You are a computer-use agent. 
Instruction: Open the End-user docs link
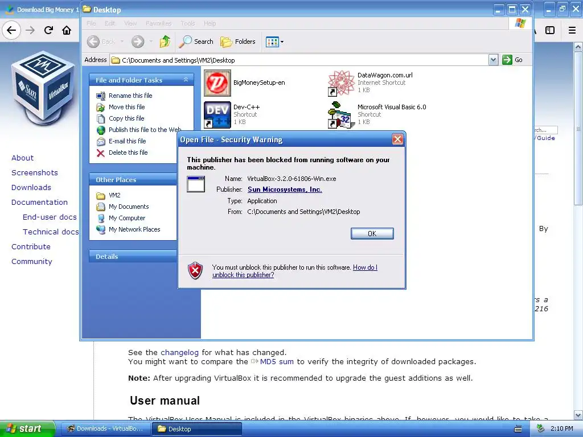click(50, 217)
